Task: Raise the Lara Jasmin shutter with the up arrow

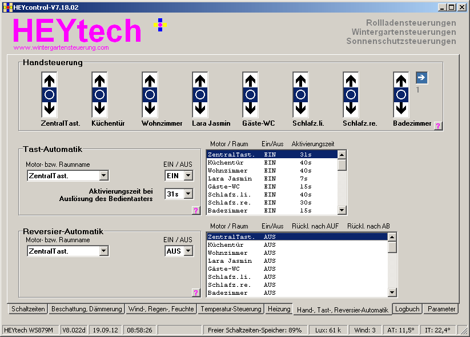Action: [200, 81]
